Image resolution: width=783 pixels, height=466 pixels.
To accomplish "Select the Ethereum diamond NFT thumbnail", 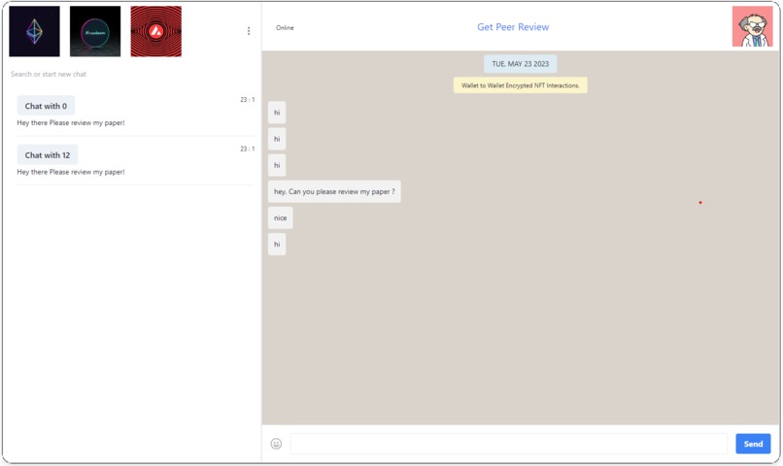I will (34, 31).
